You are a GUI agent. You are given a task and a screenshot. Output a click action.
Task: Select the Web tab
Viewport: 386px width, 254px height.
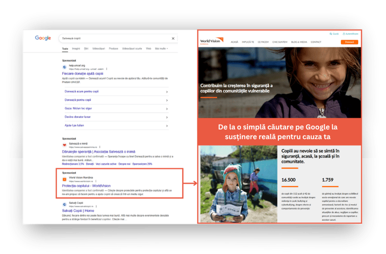(148, 49)
